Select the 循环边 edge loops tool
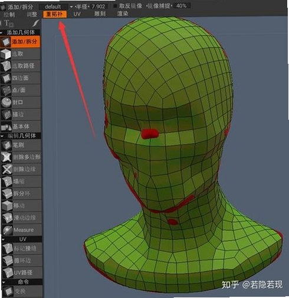The width and height of the screenshot is (289, 298). click(x=22, y=261)
